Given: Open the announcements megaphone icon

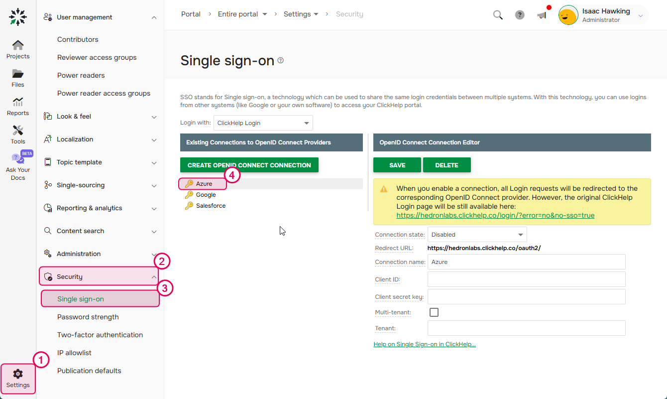Looking at the screenshot, I should [x=542, y=15].
